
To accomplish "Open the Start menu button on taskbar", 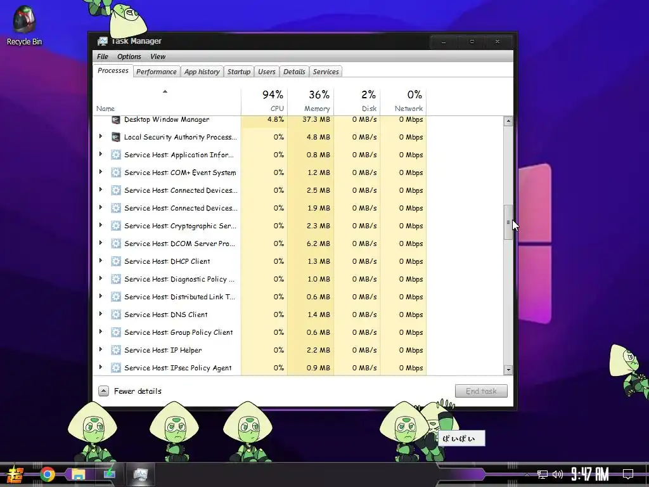I will pyautogui.click(x=15, y=474).
